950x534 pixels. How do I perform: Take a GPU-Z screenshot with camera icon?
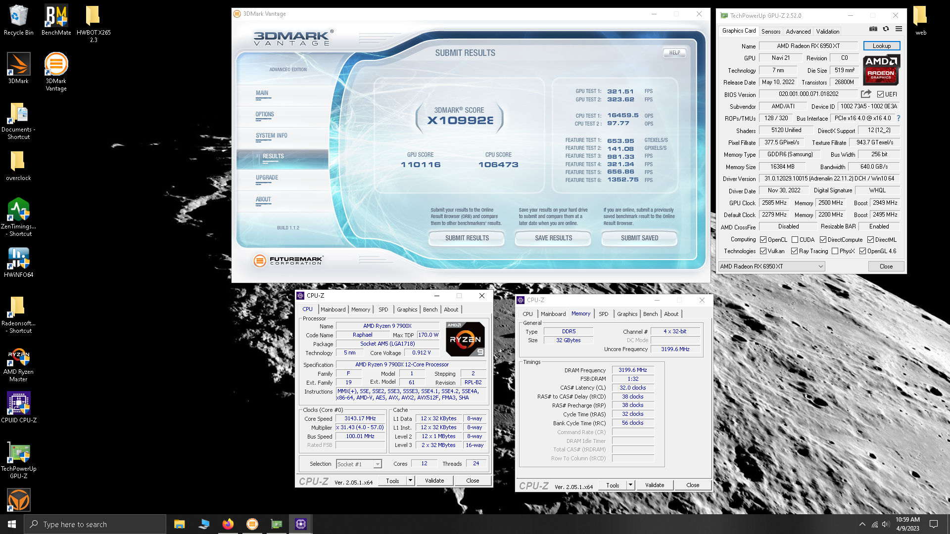point(873,29)
